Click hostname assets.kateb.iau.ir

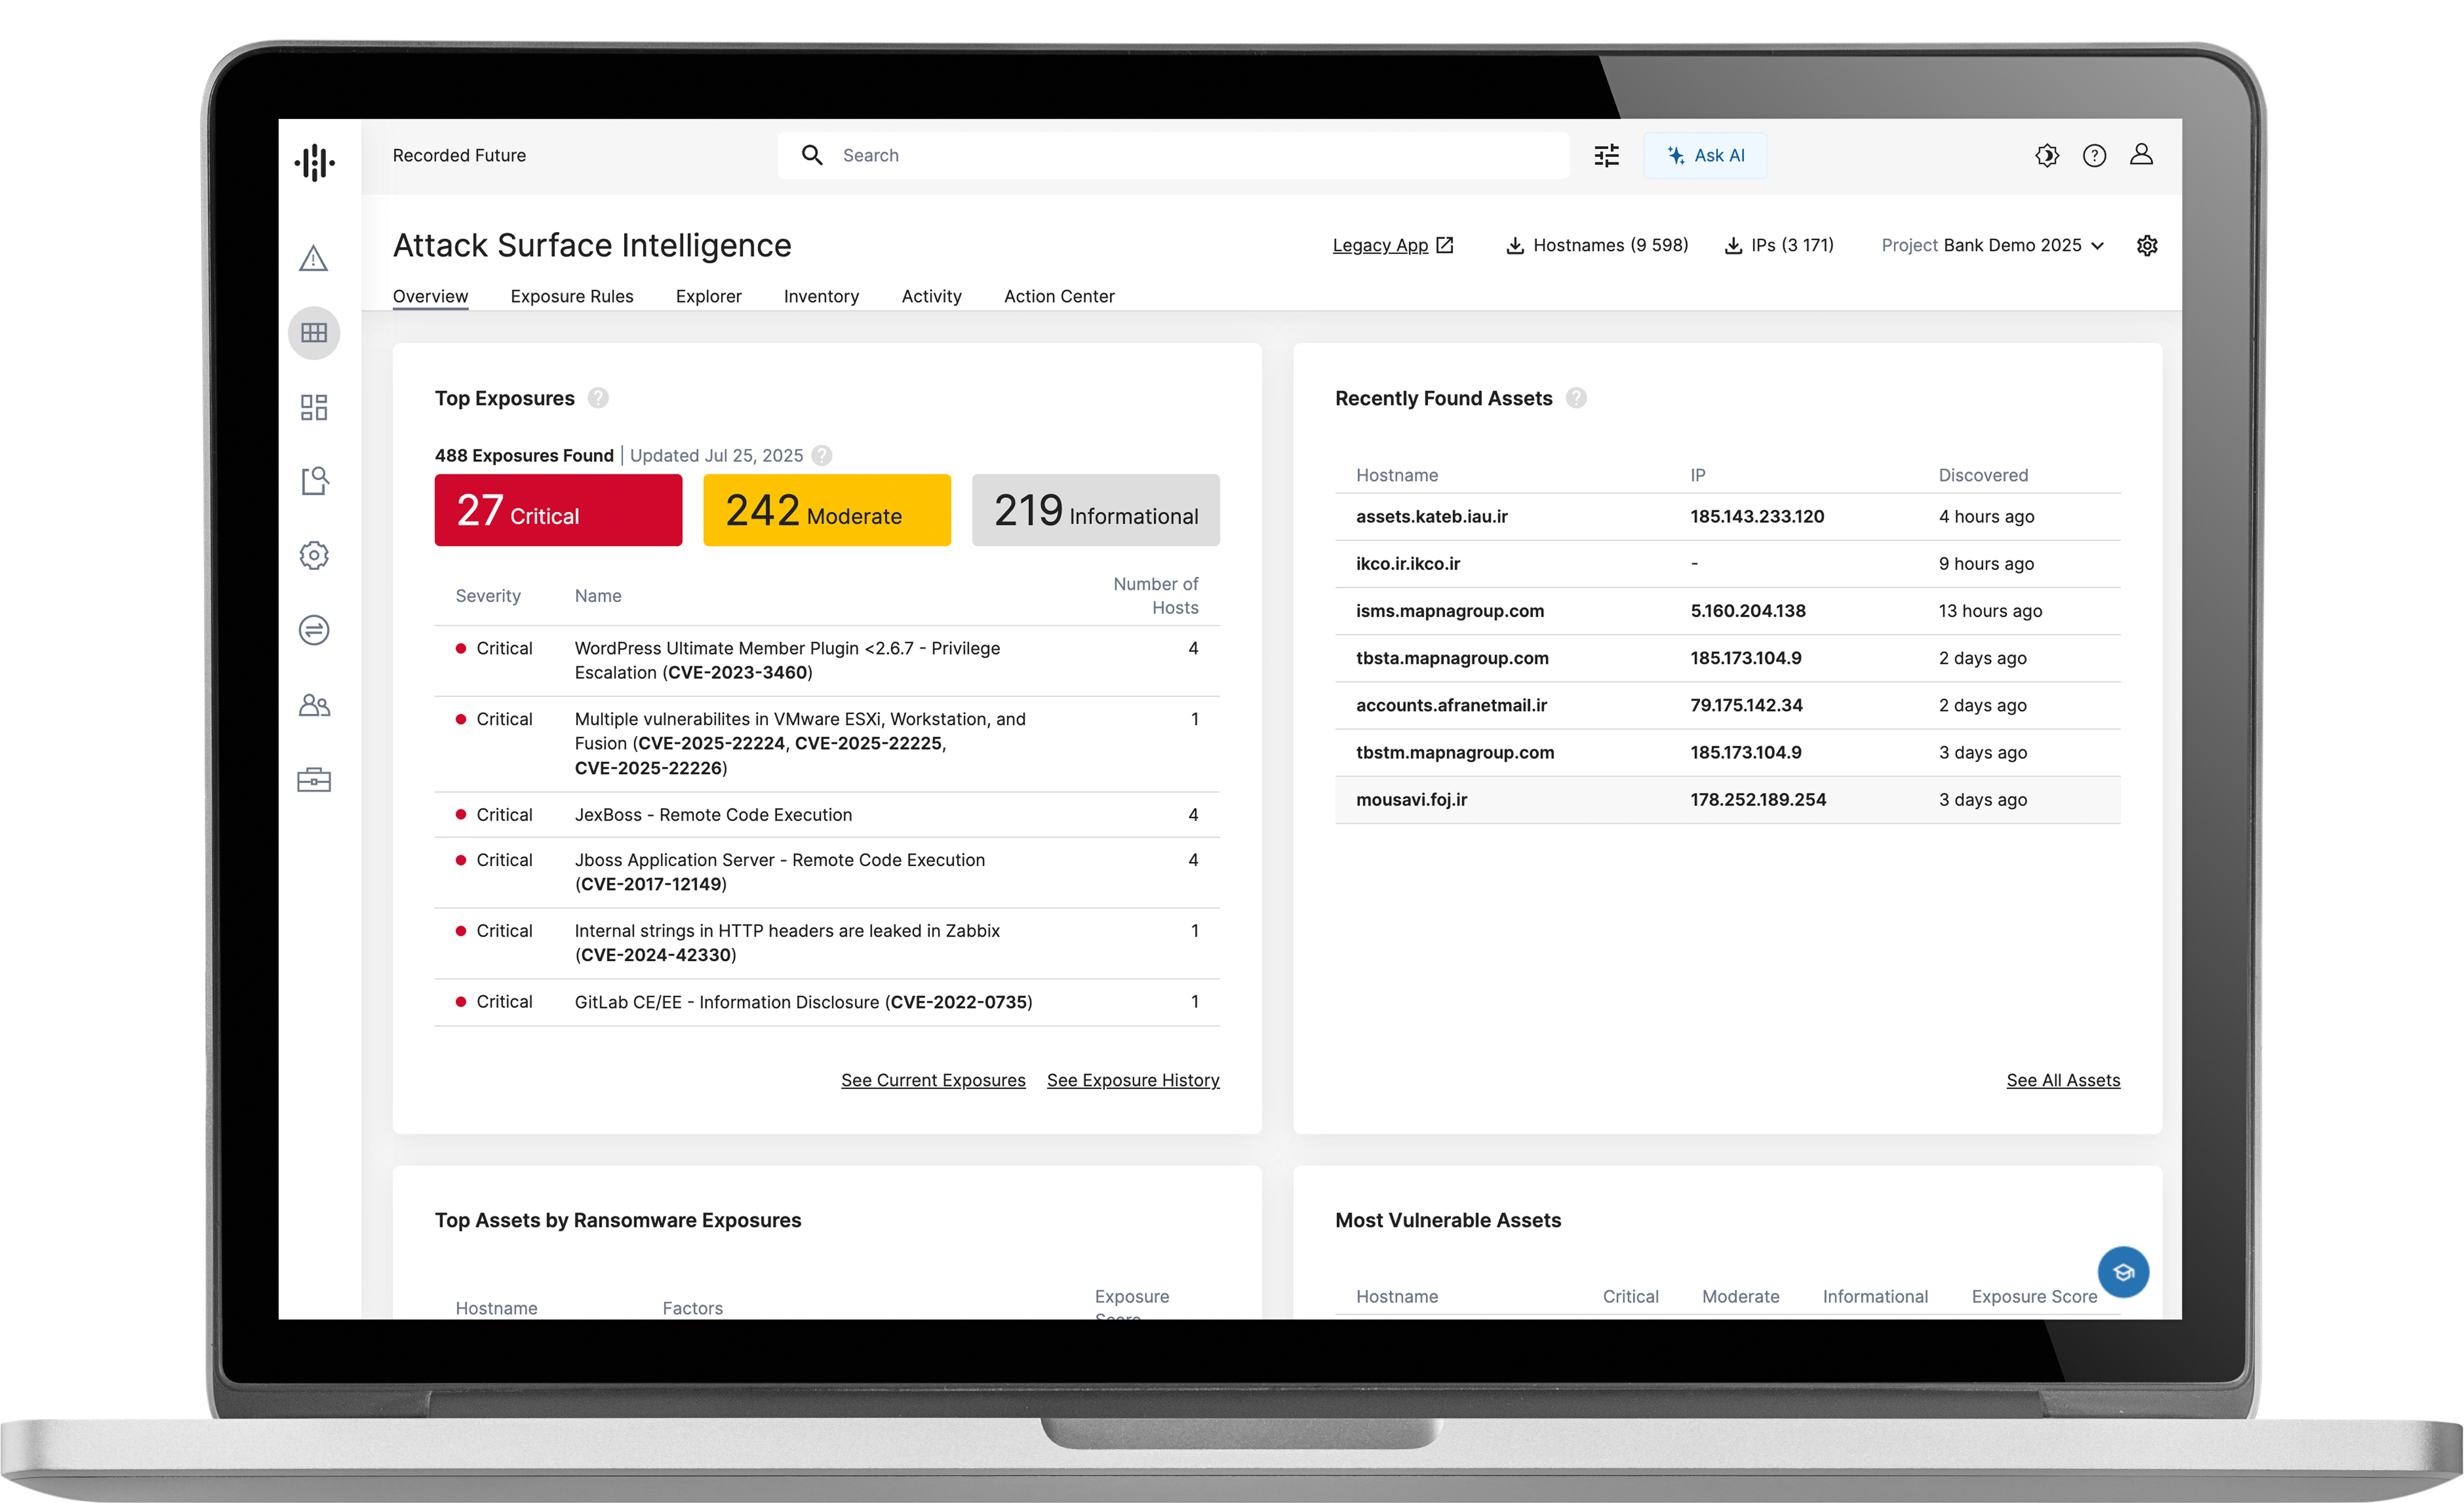tap(1431, 516)
